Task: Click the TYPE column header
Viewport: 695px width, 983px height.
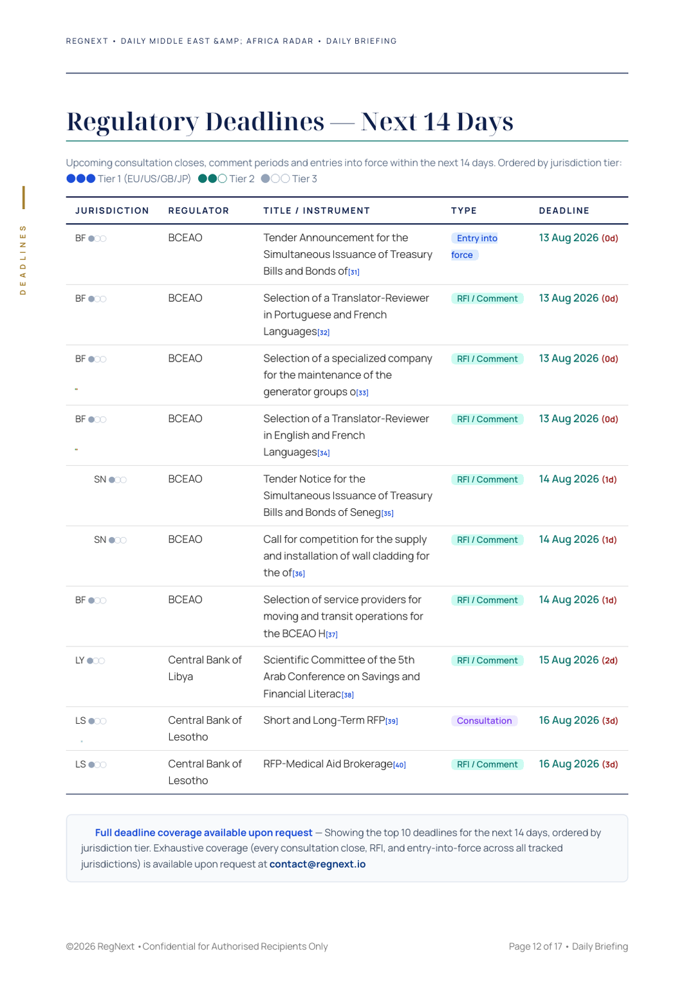Action: (464, 210)
